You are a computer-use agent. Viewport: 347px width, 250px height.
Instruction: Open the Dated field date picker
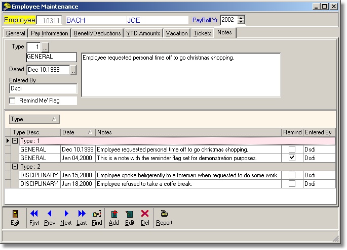click(73, 70)
